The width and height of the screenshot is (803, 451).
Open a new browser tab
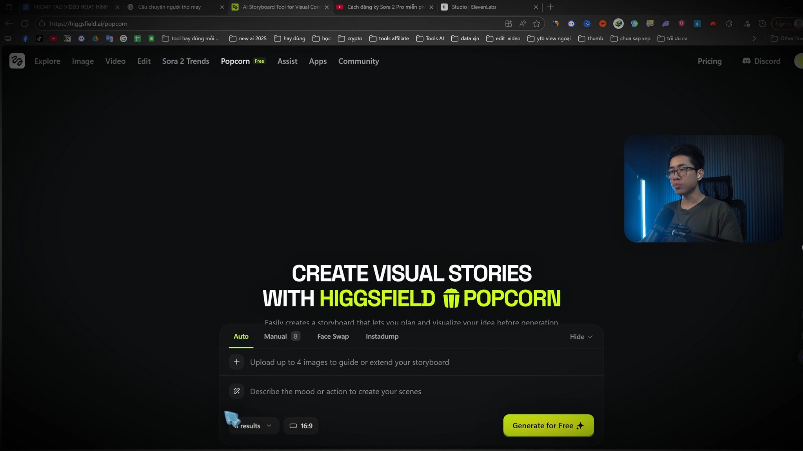click(x=550, y=7)
